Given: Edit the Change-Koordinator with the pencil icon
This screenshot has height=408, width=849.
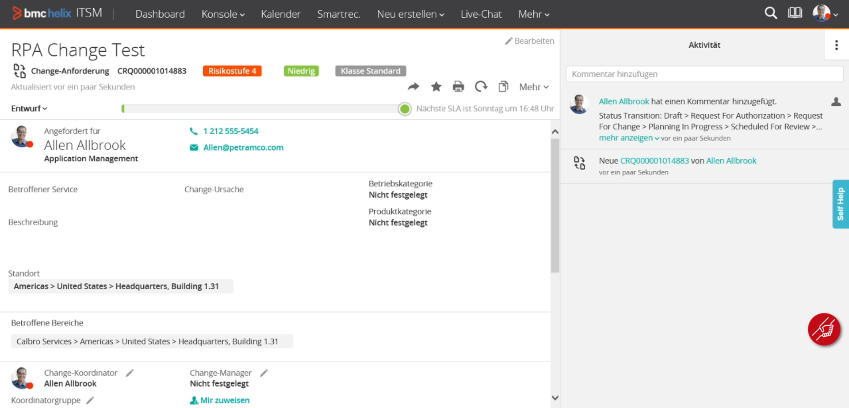Looking at the screenshot, I should [130, 373].
